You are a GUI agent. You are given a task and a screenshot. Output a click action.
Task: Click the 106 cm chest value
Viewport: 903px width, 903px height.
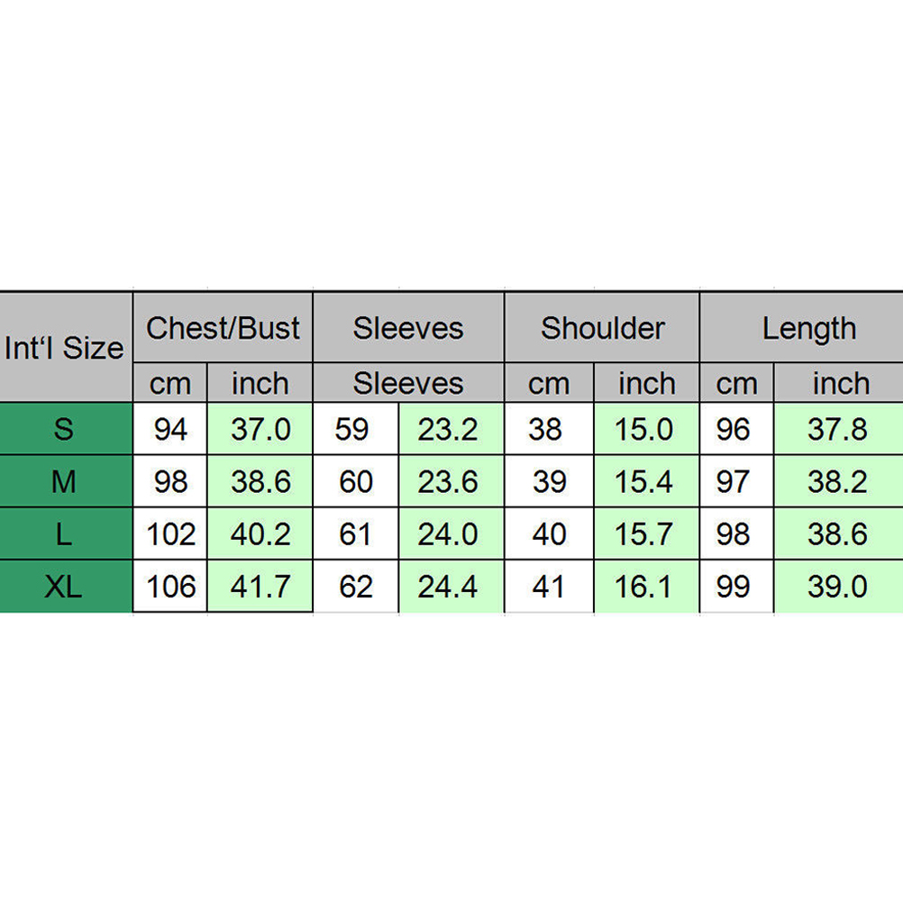[170, 588]
